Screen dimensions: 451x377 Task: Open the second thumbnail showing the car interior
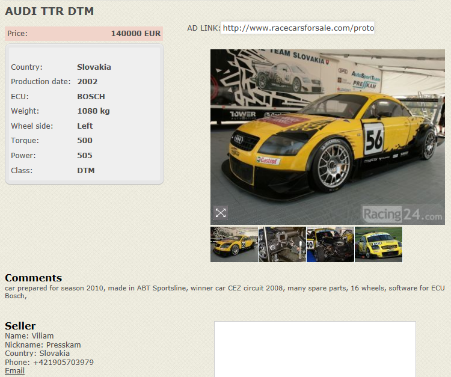point(282,244)
